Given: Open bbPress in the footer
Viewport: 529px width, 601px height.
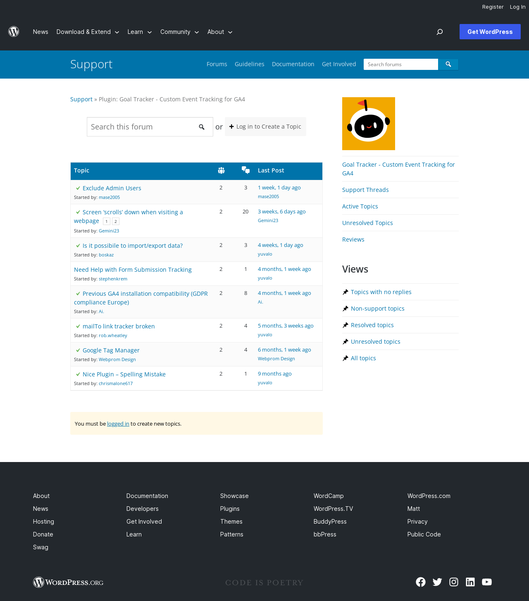Looking at the screenshot, I should (x=325, y=534).
